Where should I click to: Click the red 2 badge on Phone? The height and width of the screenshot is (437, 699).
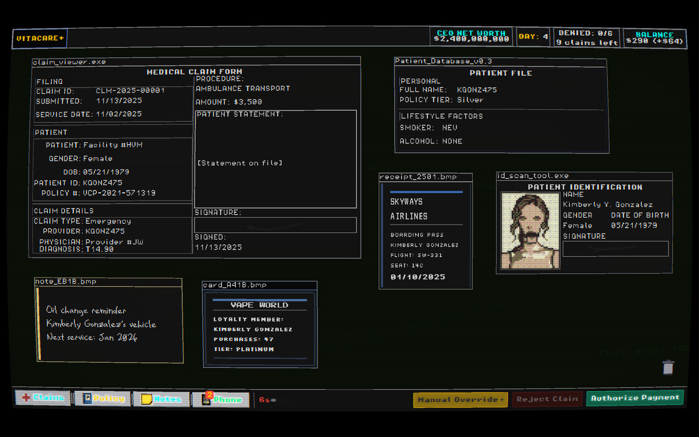point(210,394)
